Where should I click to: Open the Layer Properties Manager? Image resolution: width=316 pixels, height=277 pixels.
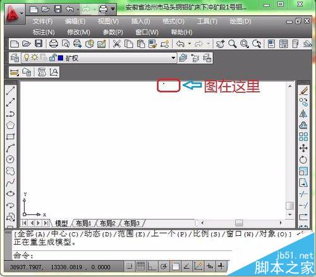coord(15,58)
